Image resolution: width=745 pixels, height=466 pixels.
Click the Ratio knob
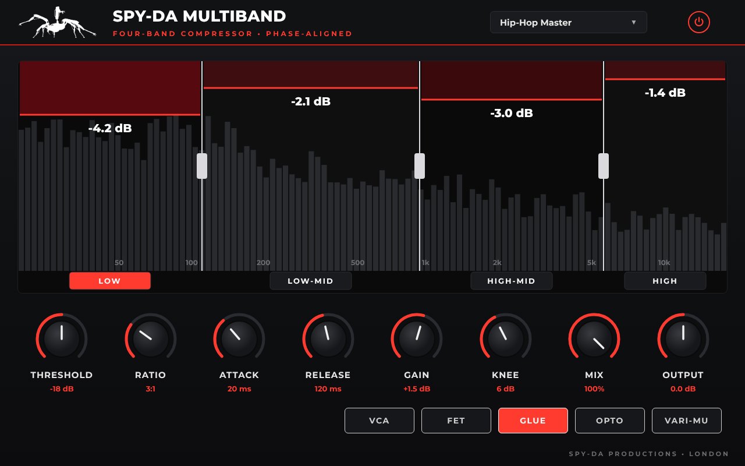(x=151, y=338)
